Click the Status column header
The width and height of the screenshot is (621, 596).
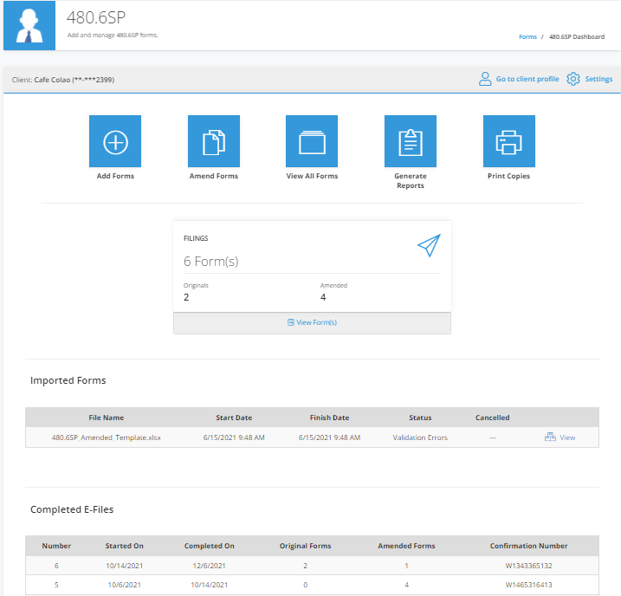(420, 418)
